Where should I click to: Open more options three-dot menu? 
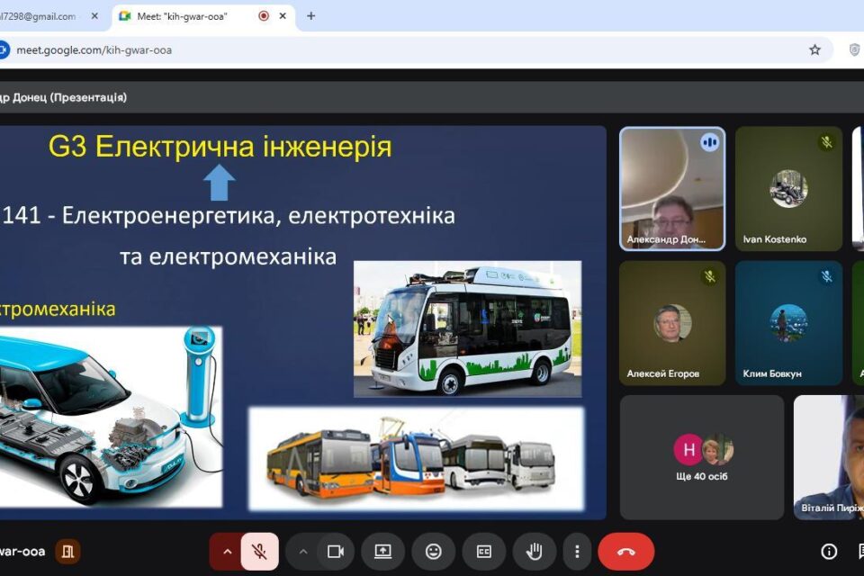[577, 551]
